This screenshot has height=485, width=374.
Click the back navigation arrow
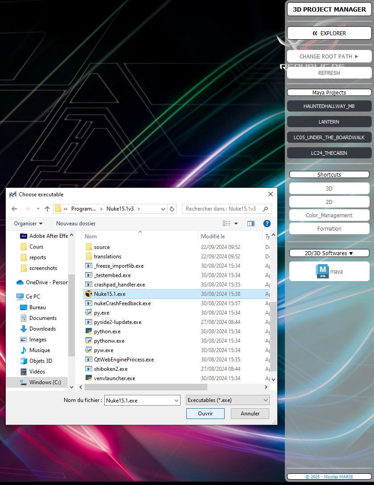[14, 209]
